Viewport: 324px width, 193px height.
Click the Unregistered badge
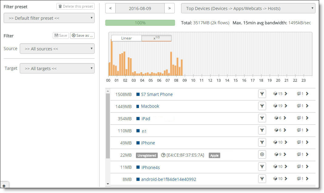[147, 155]
